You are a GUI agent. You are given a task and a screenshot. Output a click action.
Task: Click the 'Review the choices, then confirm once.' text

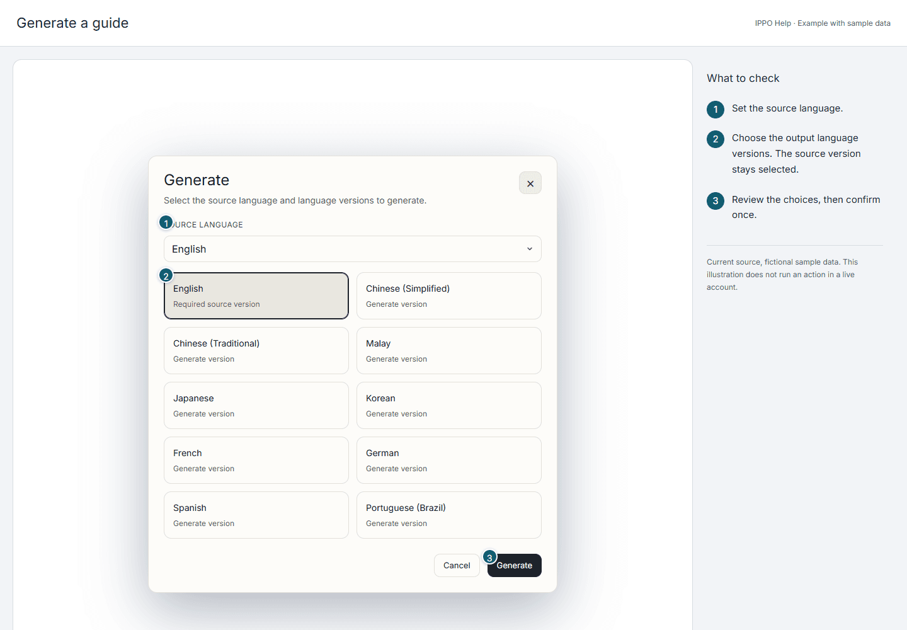(x=806, y=207)
